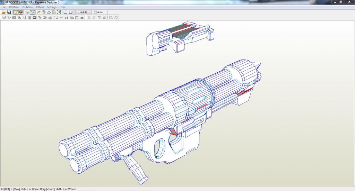Click the rocket launcher front handle grip
Viewport: 355px width, 191px height.
[135, 169]
